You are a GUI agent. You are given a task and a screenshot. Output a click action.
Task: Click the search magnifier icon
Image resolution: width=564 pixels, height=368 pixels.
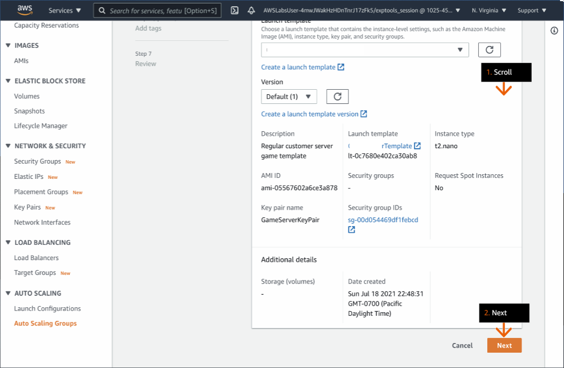click(101, 10)
